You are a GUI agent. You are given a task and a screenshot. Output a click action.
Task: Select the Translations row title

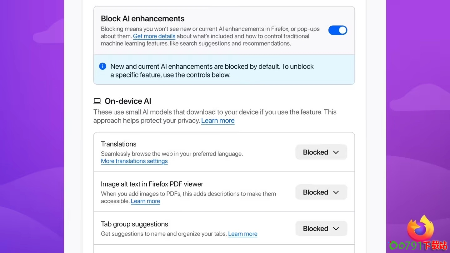[119, 144]
